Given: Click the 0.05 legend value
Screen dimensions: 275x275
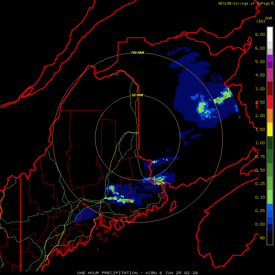Looking at the screenshot, I should coord(260,211).
